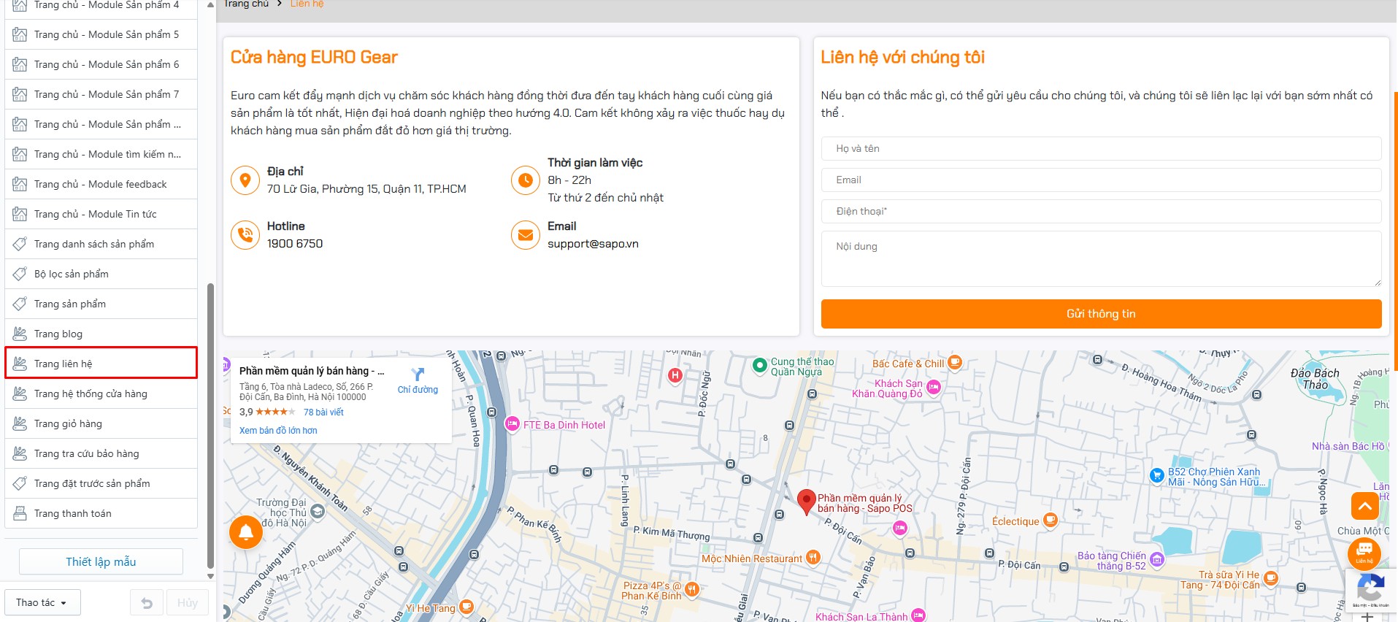Click the 'Éclectique' map marker
This screenshot has height=622, width=1398.
point(1050,521)
